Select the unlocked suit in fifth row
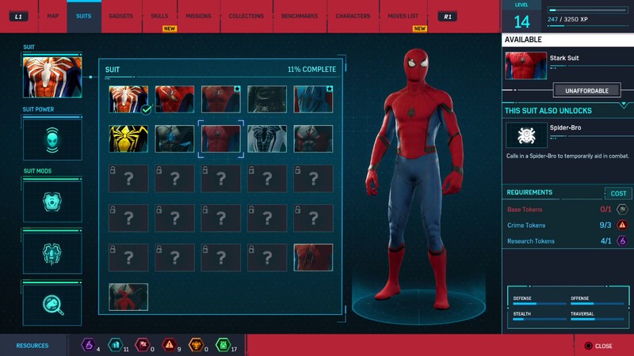Viewport: 634px width, 356px height. coord(313,258)
